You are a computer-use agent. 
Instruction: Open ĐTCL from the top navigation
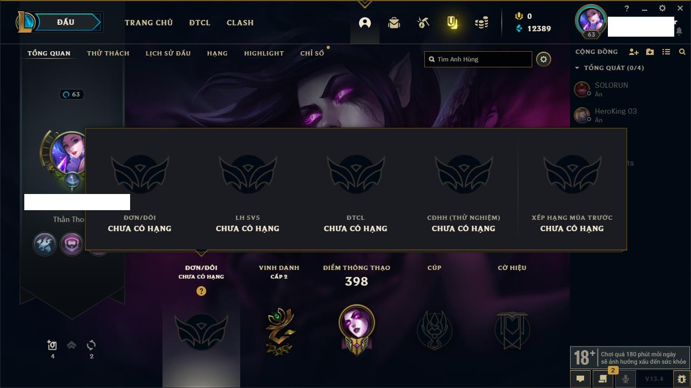[x=200, y=23]
